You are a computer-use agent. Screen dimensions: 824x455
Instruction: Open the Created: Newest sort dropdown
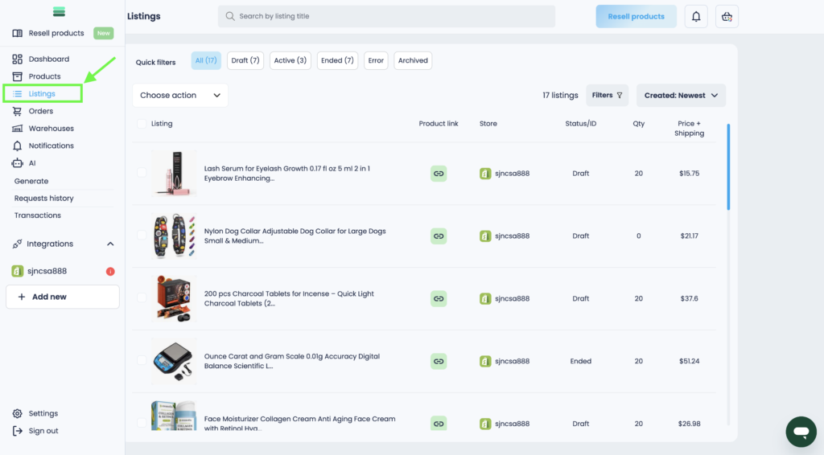pyautogui.click(x=681, y=96)
